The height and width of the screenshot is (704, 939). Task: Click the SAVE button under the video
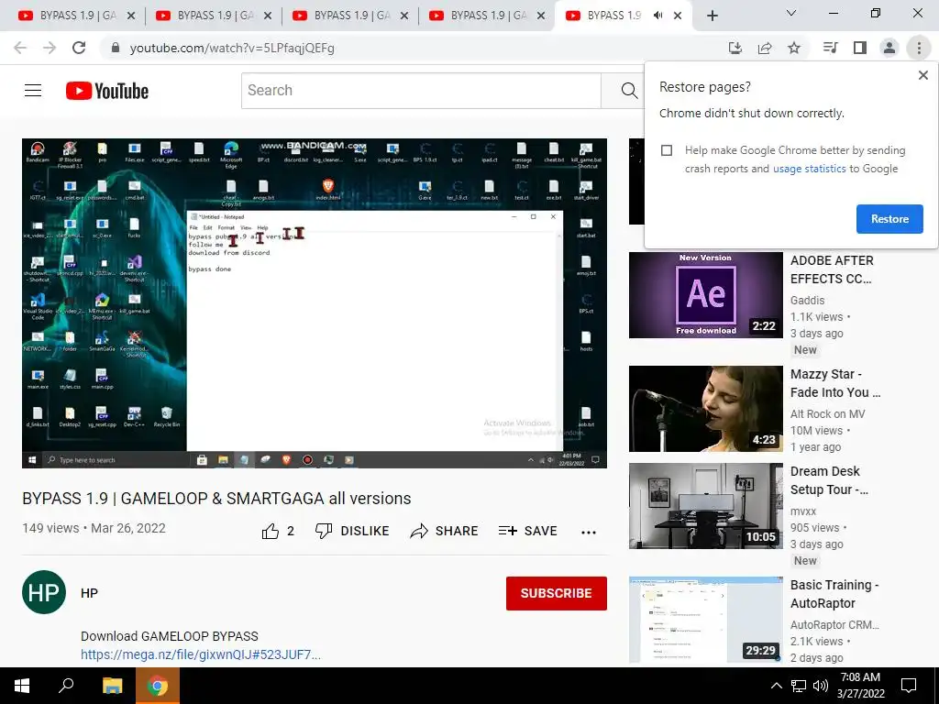pos(527,531)
